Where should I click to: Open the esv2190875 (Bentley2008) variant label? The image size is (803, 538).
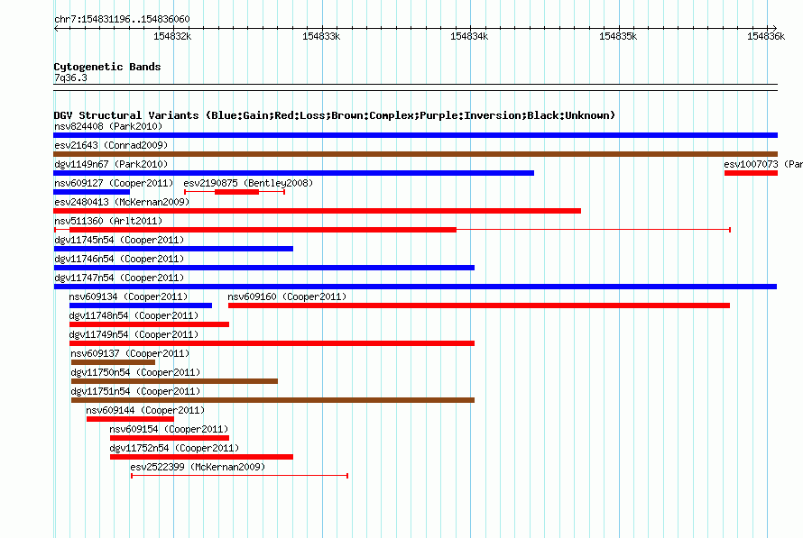pyautogui.click(x=248, y=183)
